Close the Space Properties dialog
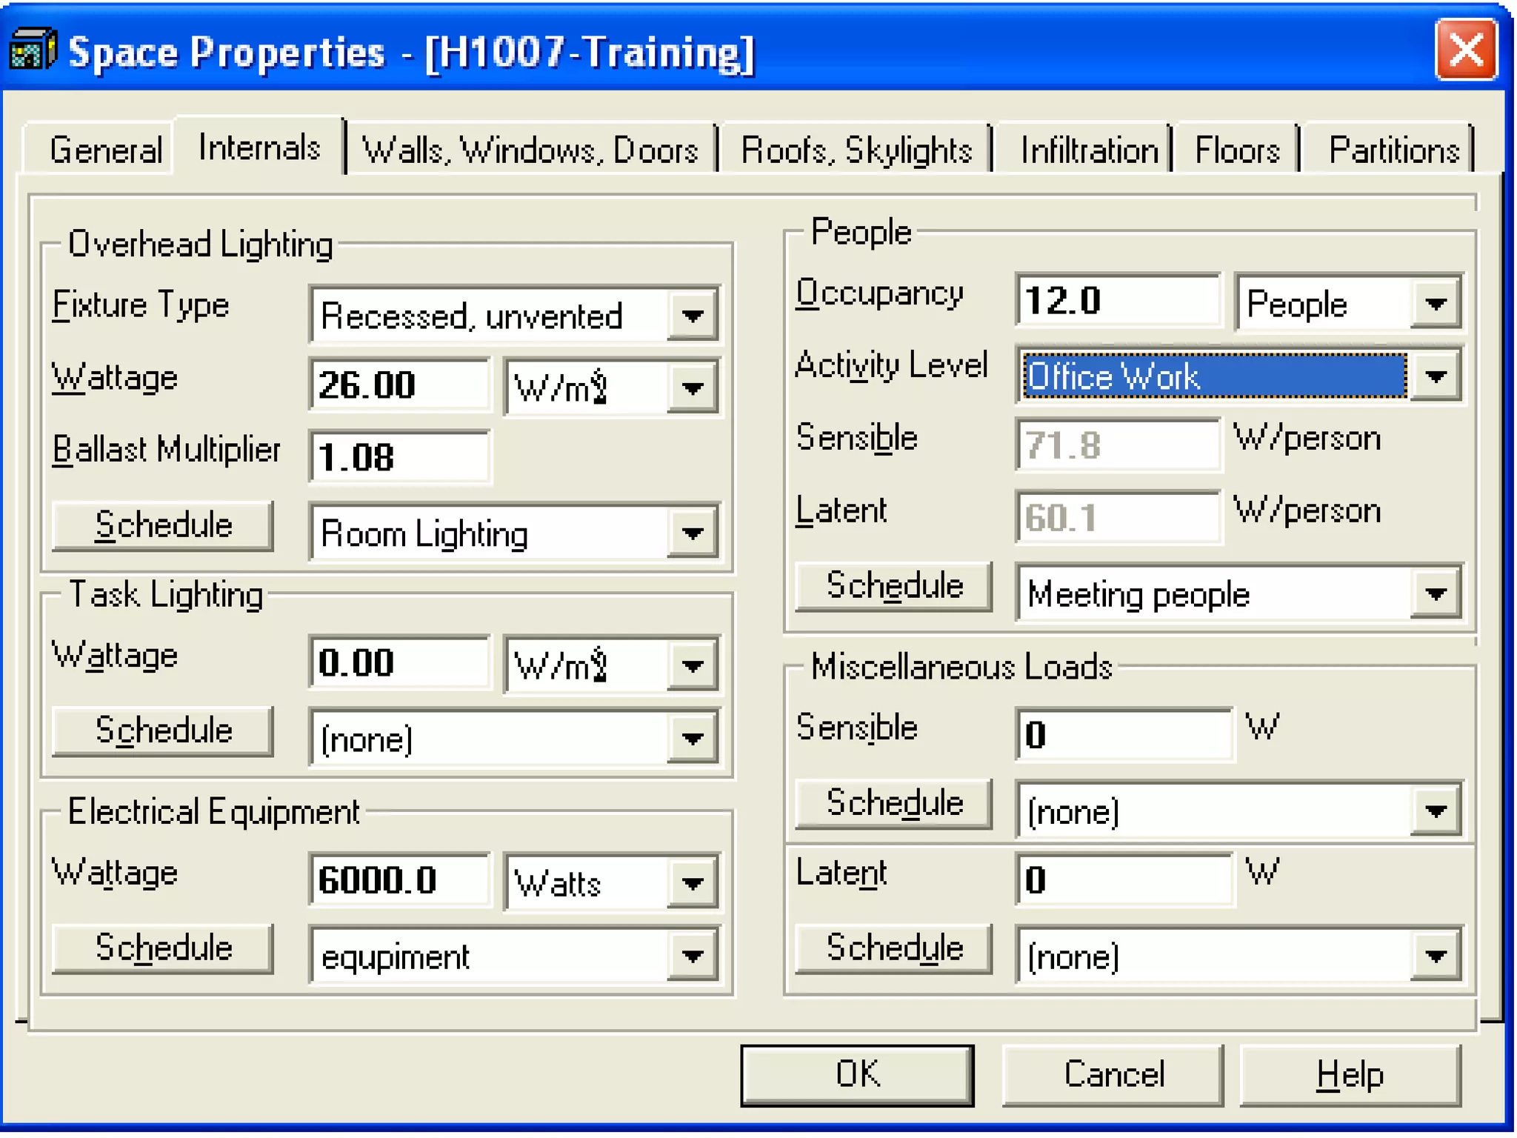The width and height of the screenshot is (1517, 1138). 1465,50
